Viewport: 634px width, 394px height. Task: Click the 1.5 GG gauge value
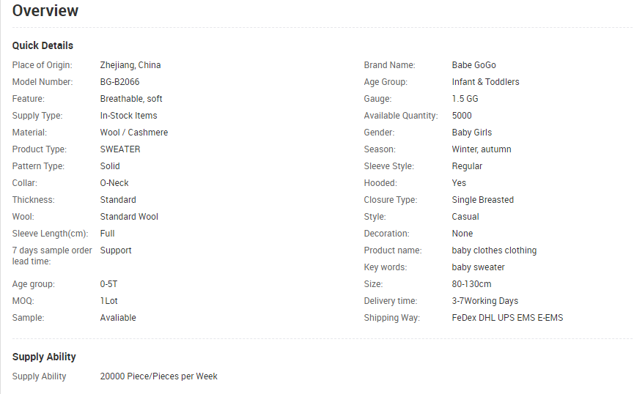point(465,99)
